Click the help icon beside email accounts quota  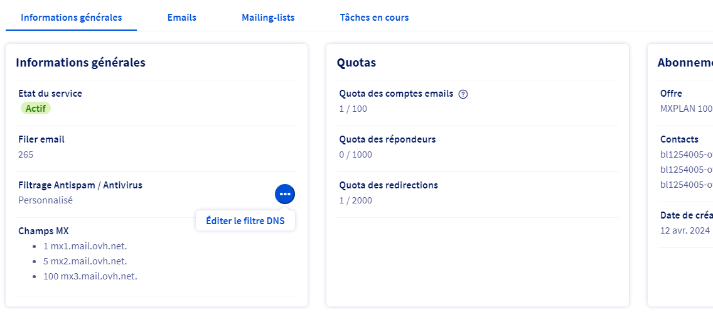463,94
